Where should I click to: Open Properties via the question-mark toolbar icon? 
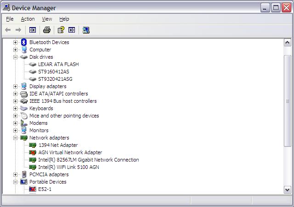click(x=61, y=30)
